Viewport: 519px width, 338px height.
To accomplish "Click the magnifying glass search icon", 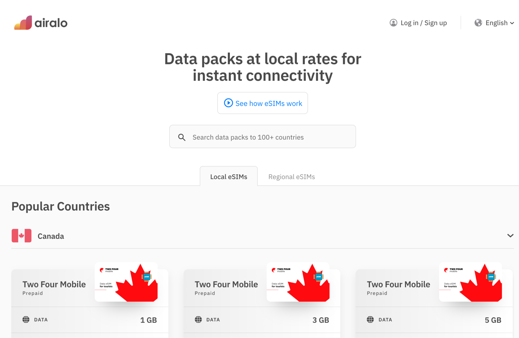I will coord(181,137).
